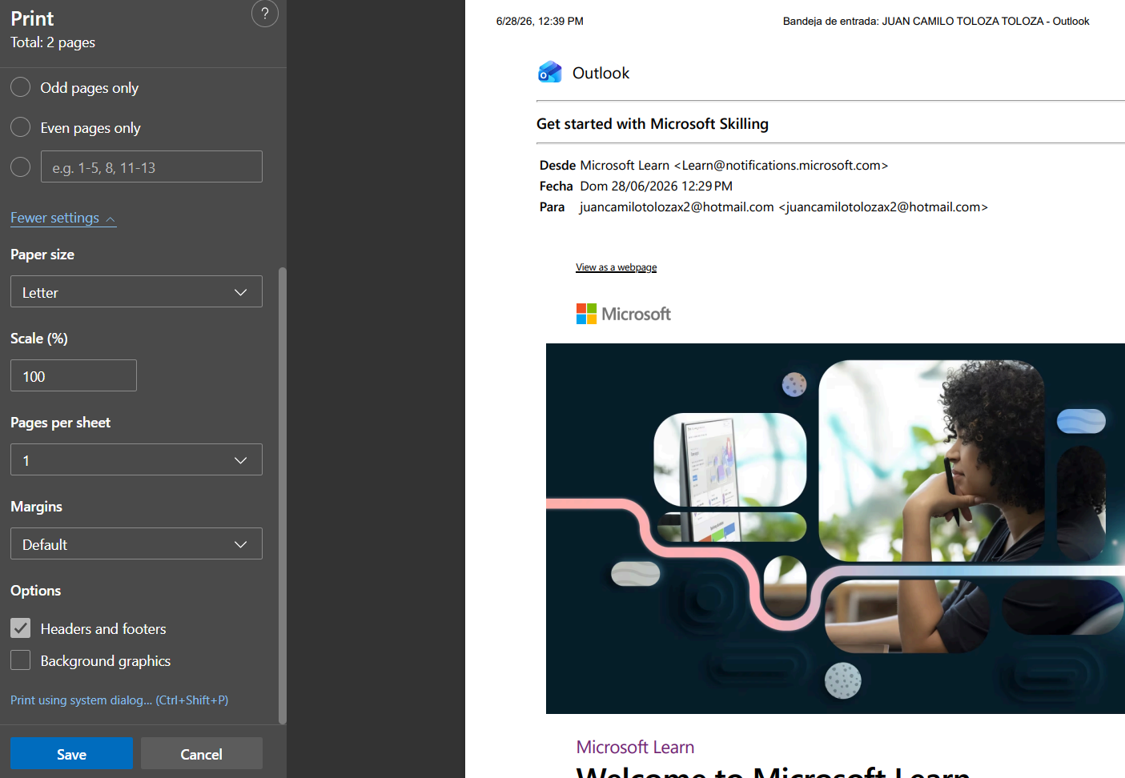
Task: Open Pages per sheet dropdown
Action: [136, 460]
